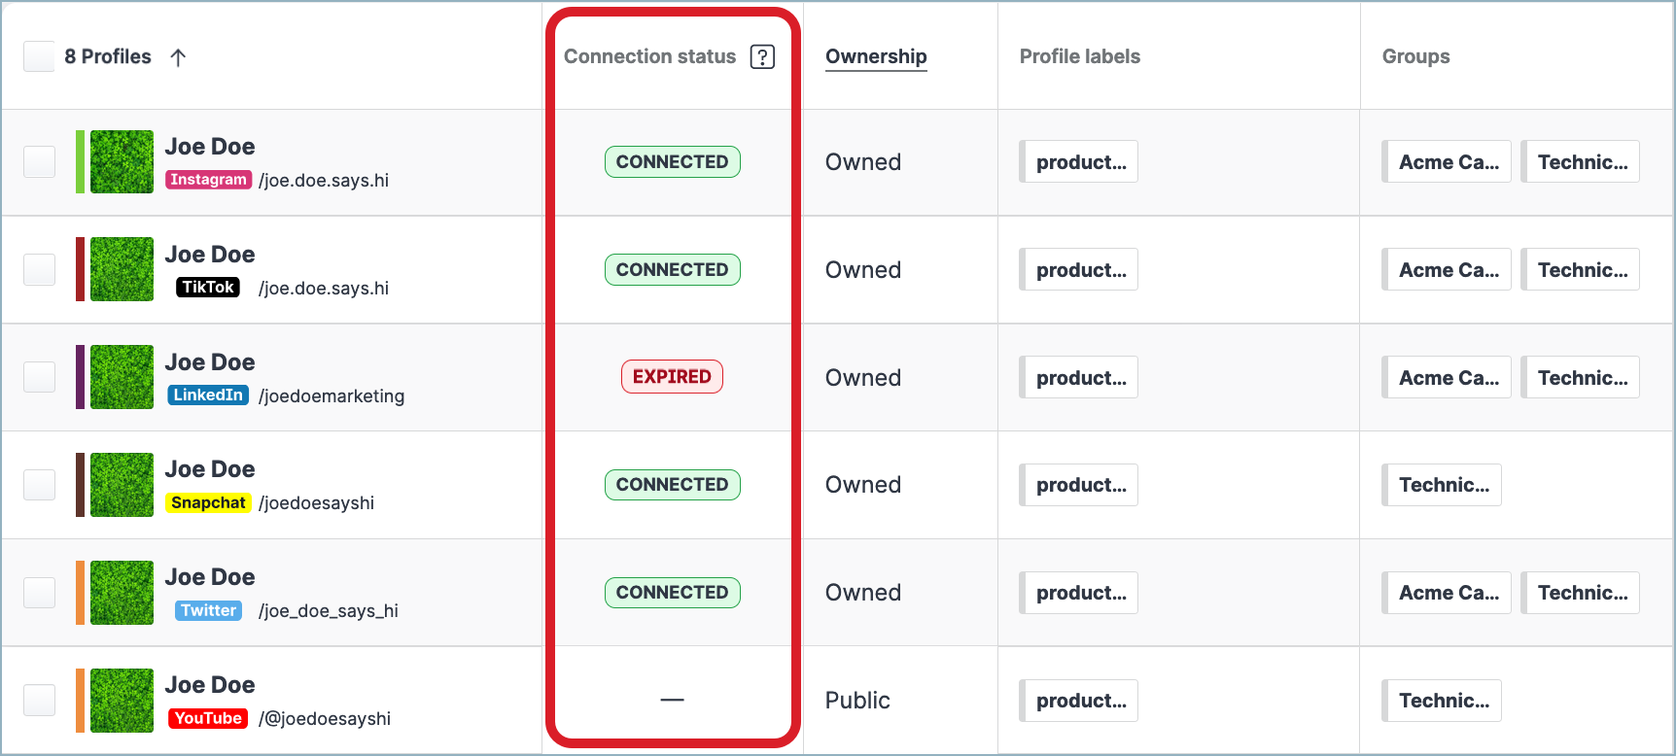1676x756 pixels.
Task: Open the Joe Doe Twitter avatar thumbnail
Action: click(x=121, y=592)
